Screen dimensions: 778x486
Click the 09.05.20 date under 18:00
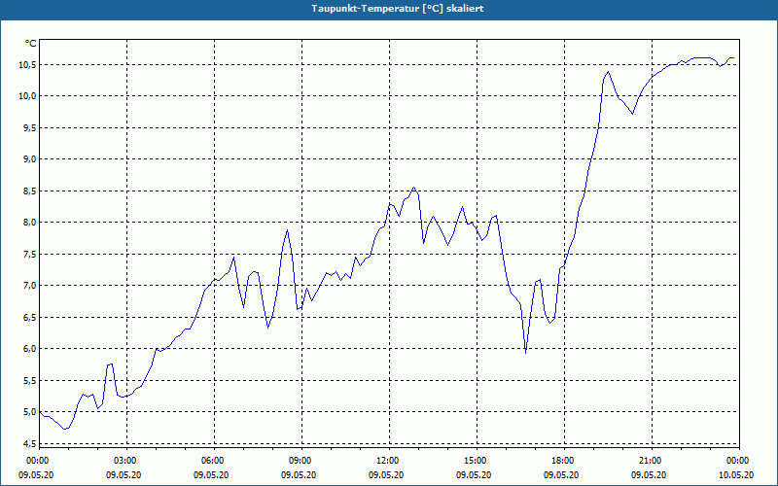point(561,475)
